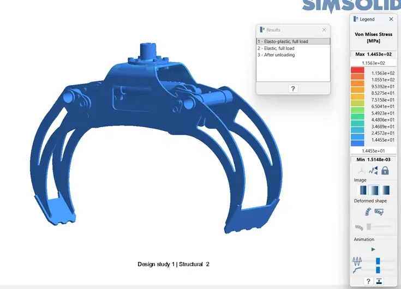Select the first Image shading style thumbnail

pyautogui.click(x=362, y=190)
